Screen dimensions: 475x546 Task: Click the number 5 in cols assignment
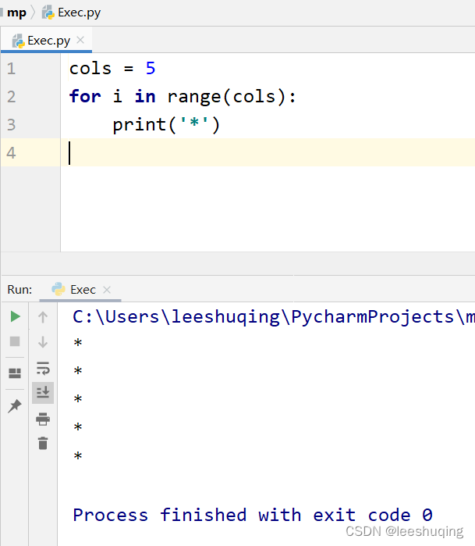click(x=151, y=68)
